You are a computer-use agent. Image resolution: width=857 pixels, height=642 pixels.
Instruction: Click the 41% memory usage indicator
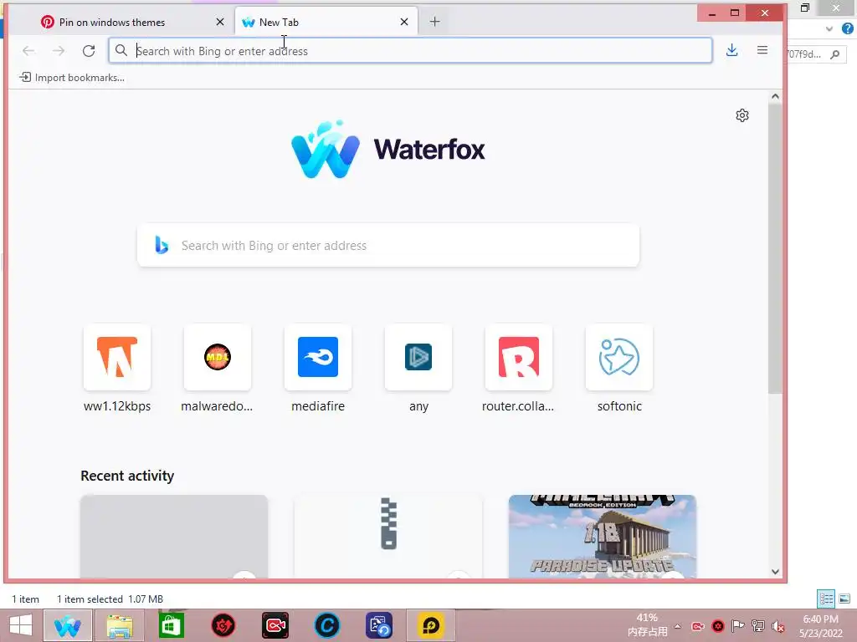647,625
